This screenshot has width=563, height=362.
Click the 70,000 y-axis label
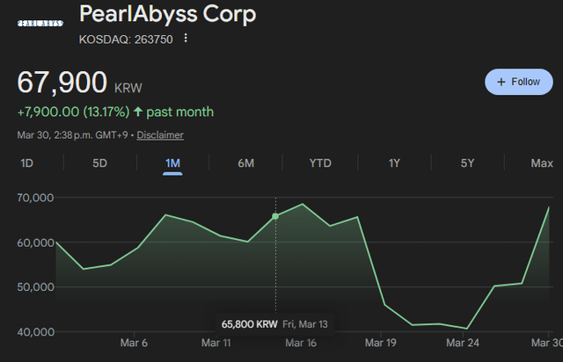pyautogui.click(x=35, y=198)
